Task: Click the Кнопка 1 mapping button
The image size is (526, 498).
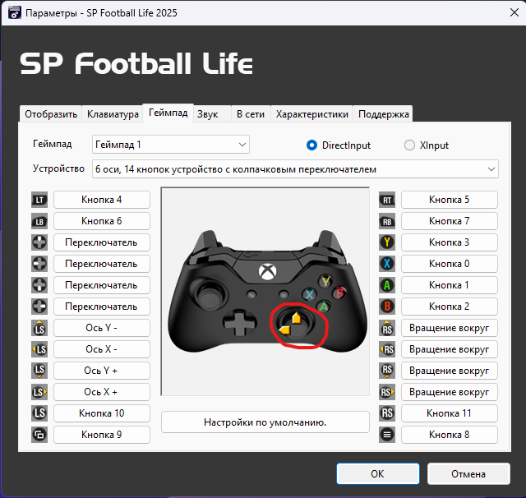Action: tap(450, 285)
